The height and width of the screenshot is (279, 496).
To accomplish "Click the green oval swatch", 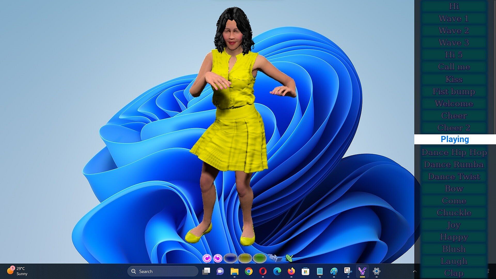I will pyautogui.click(x=259, y=258).
